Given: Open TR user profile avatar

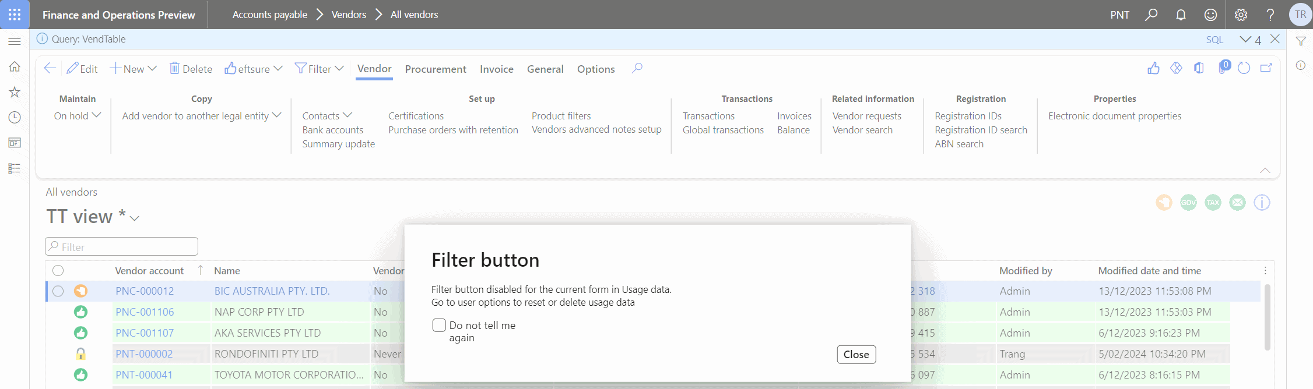Looking at the screenshot, I should 1300,15.
